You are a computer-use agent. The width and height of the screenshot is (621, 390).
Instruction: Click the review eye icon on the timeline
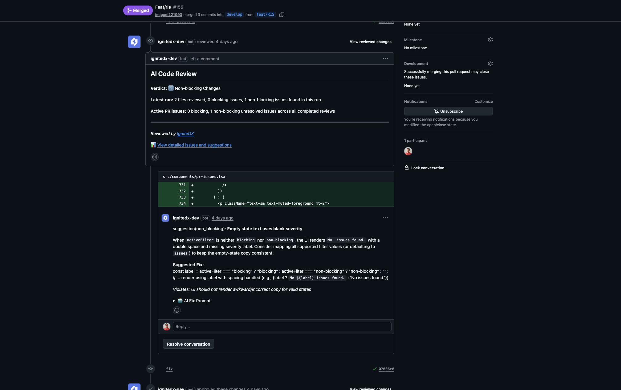click(x=151, y=41)
